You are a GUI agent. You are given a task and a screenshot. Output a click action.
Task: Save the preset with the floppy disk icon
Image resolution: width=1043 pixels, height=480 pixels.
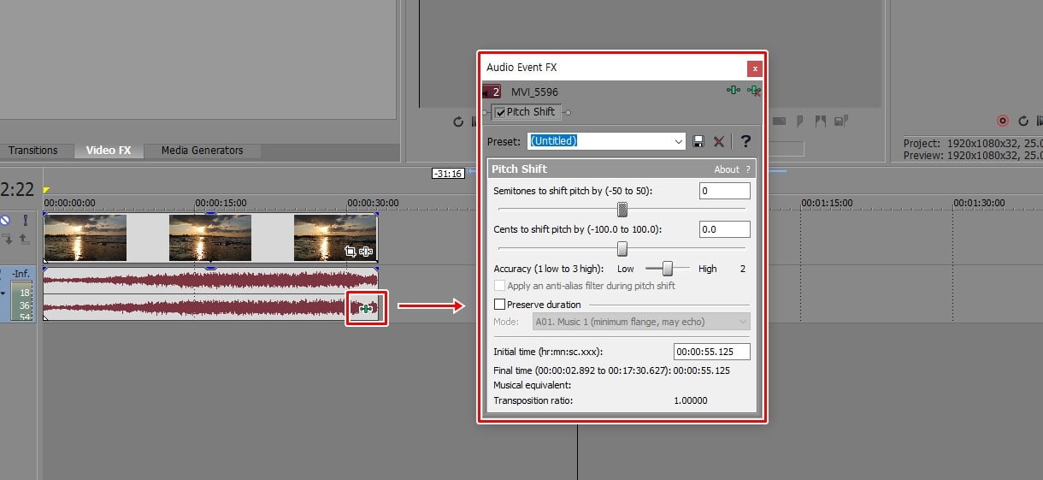click(x=698, y=141)
